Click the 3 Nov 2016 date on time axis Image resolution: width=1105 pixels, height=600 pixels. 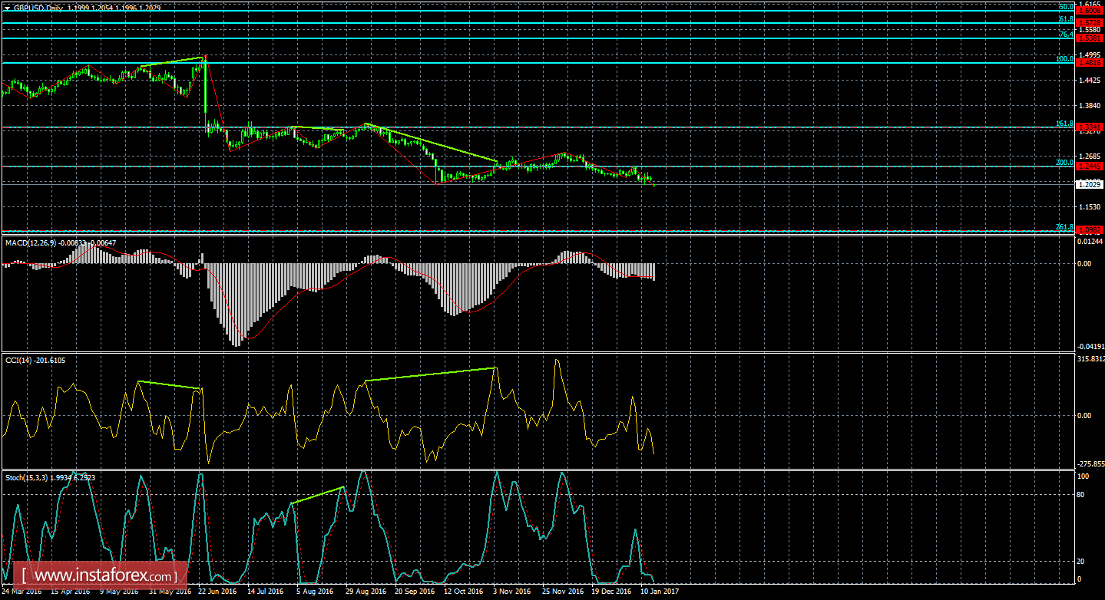[511, 592]
